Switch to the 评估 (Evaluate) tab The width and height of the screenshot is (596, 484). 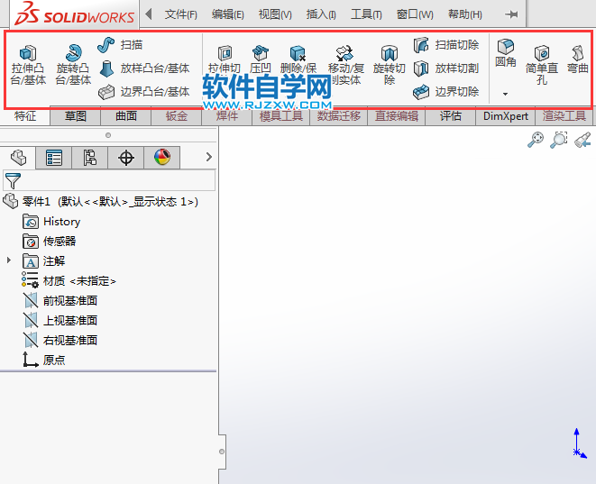pos(451,116)
